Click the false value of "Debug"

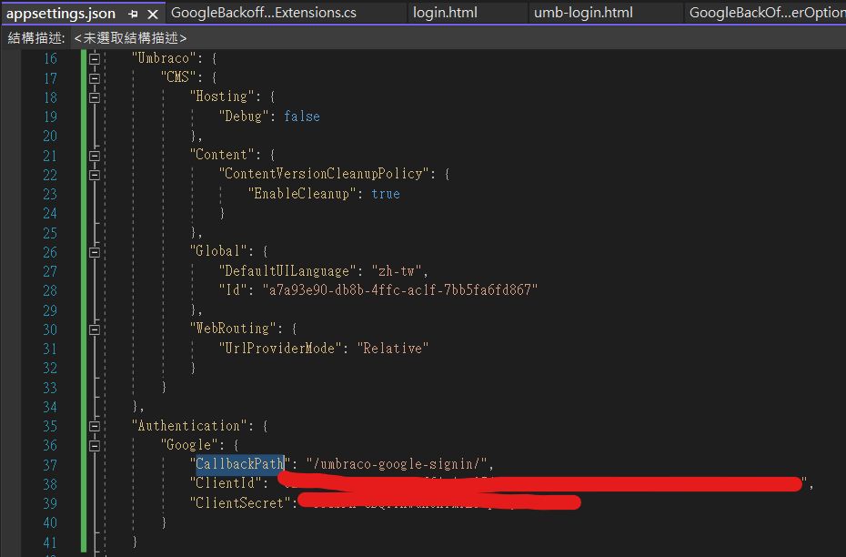click(302, 116)
